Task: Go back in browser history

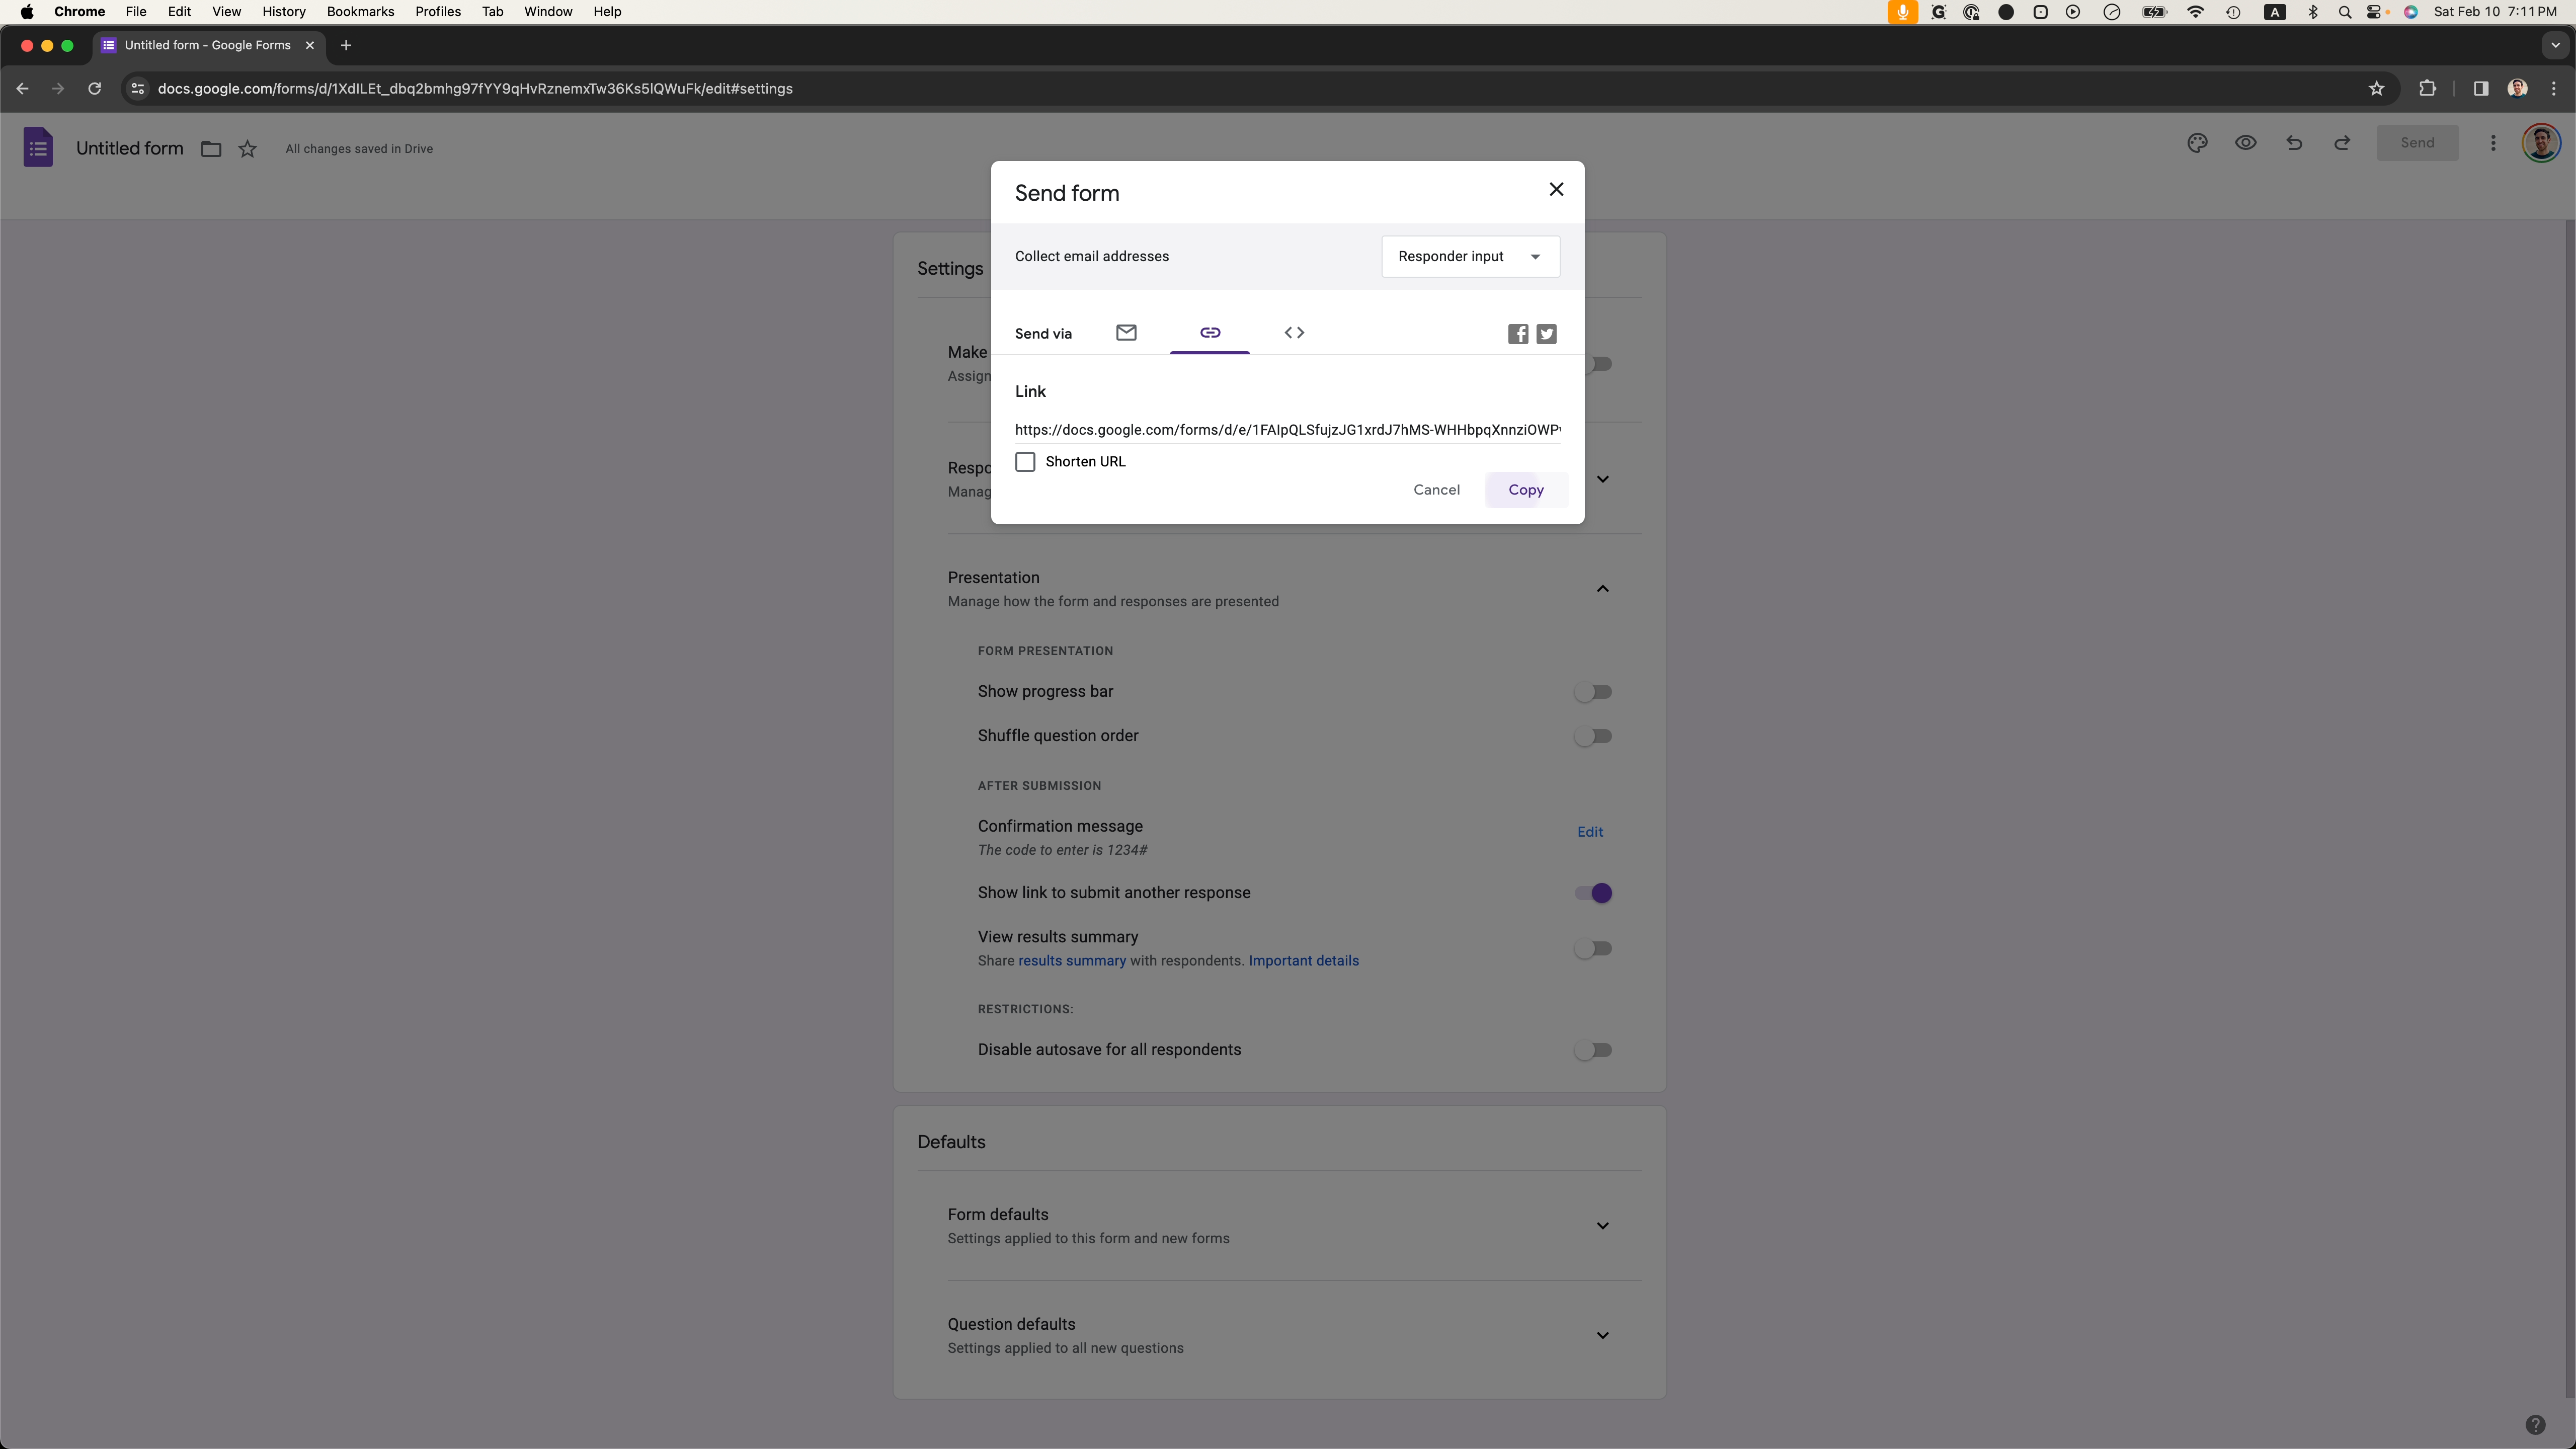Action: [x=22, y=89]
